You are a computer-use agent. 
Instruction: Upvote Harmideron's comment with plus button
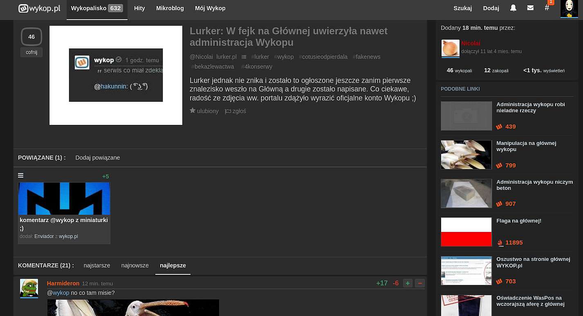click(408, 283)
